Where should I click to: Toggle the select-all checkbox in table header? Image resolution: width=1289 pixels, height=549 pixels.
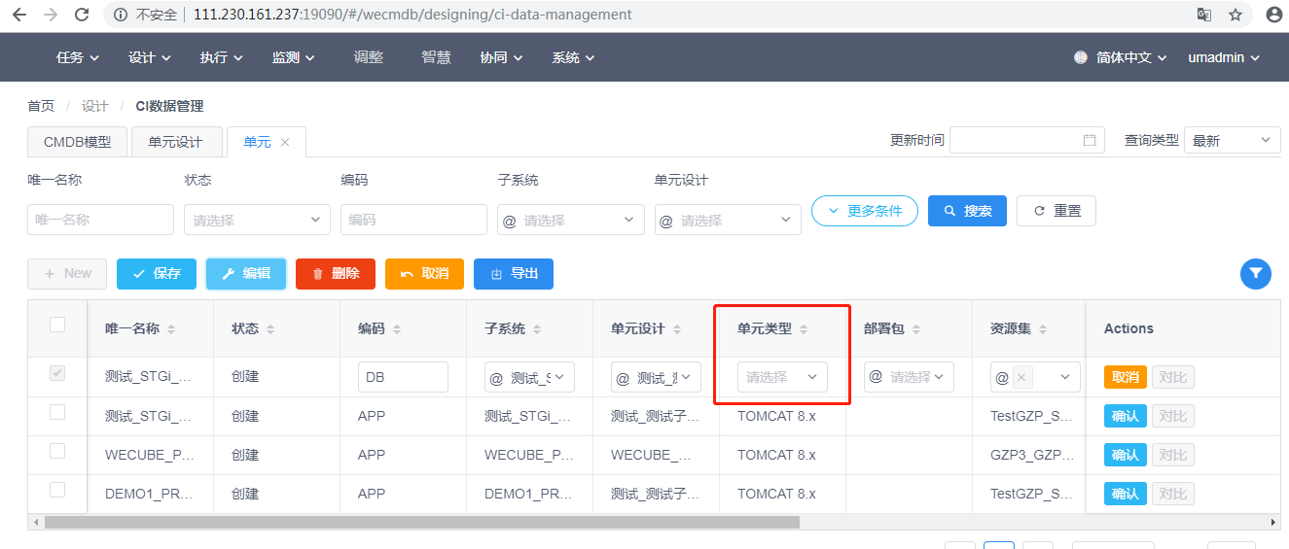[57, 325]
